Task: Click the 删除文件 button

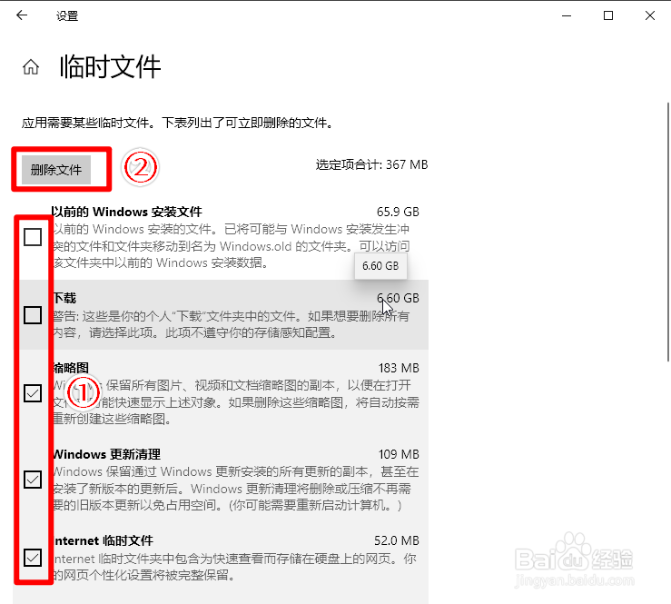Action: (56, 170)
